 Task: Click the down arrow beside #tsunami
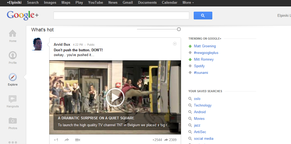(x=190, y=73)
